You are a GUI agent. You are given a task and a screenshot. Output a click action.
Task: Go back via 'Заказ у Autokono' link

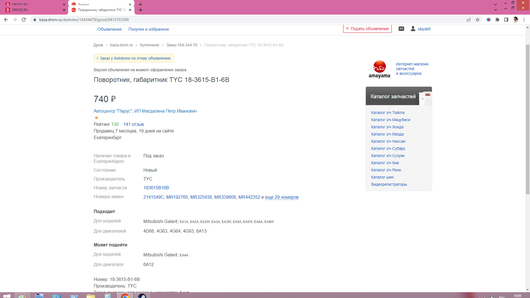[134, 58]
